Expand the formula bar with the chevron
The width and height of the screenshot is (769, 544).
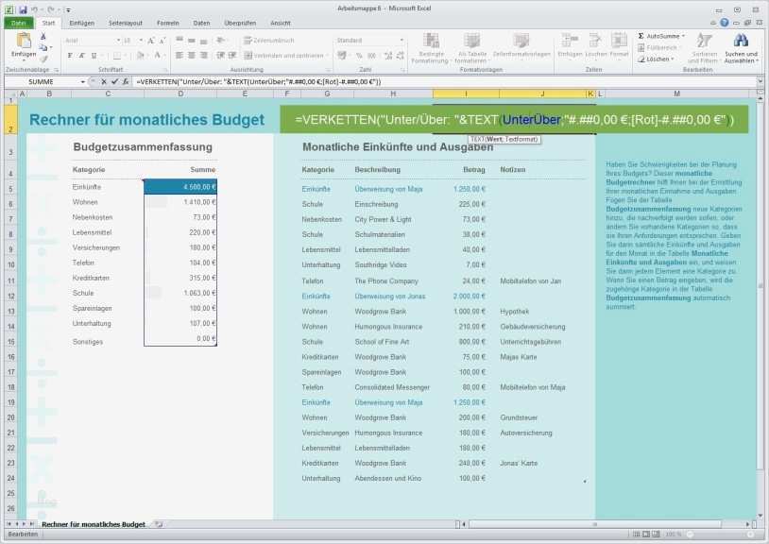[x=760, y=82]
